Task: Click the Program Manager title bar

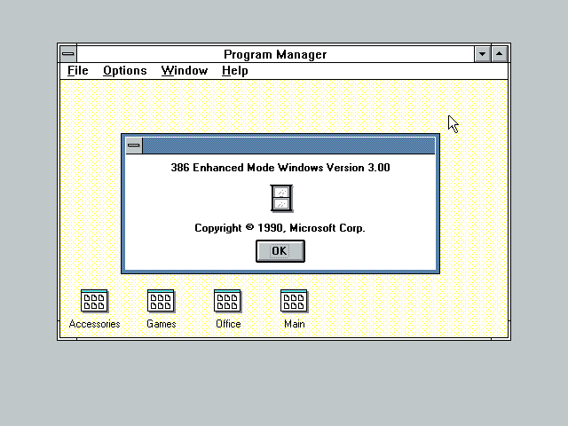Action: click(x=275, y=54)
